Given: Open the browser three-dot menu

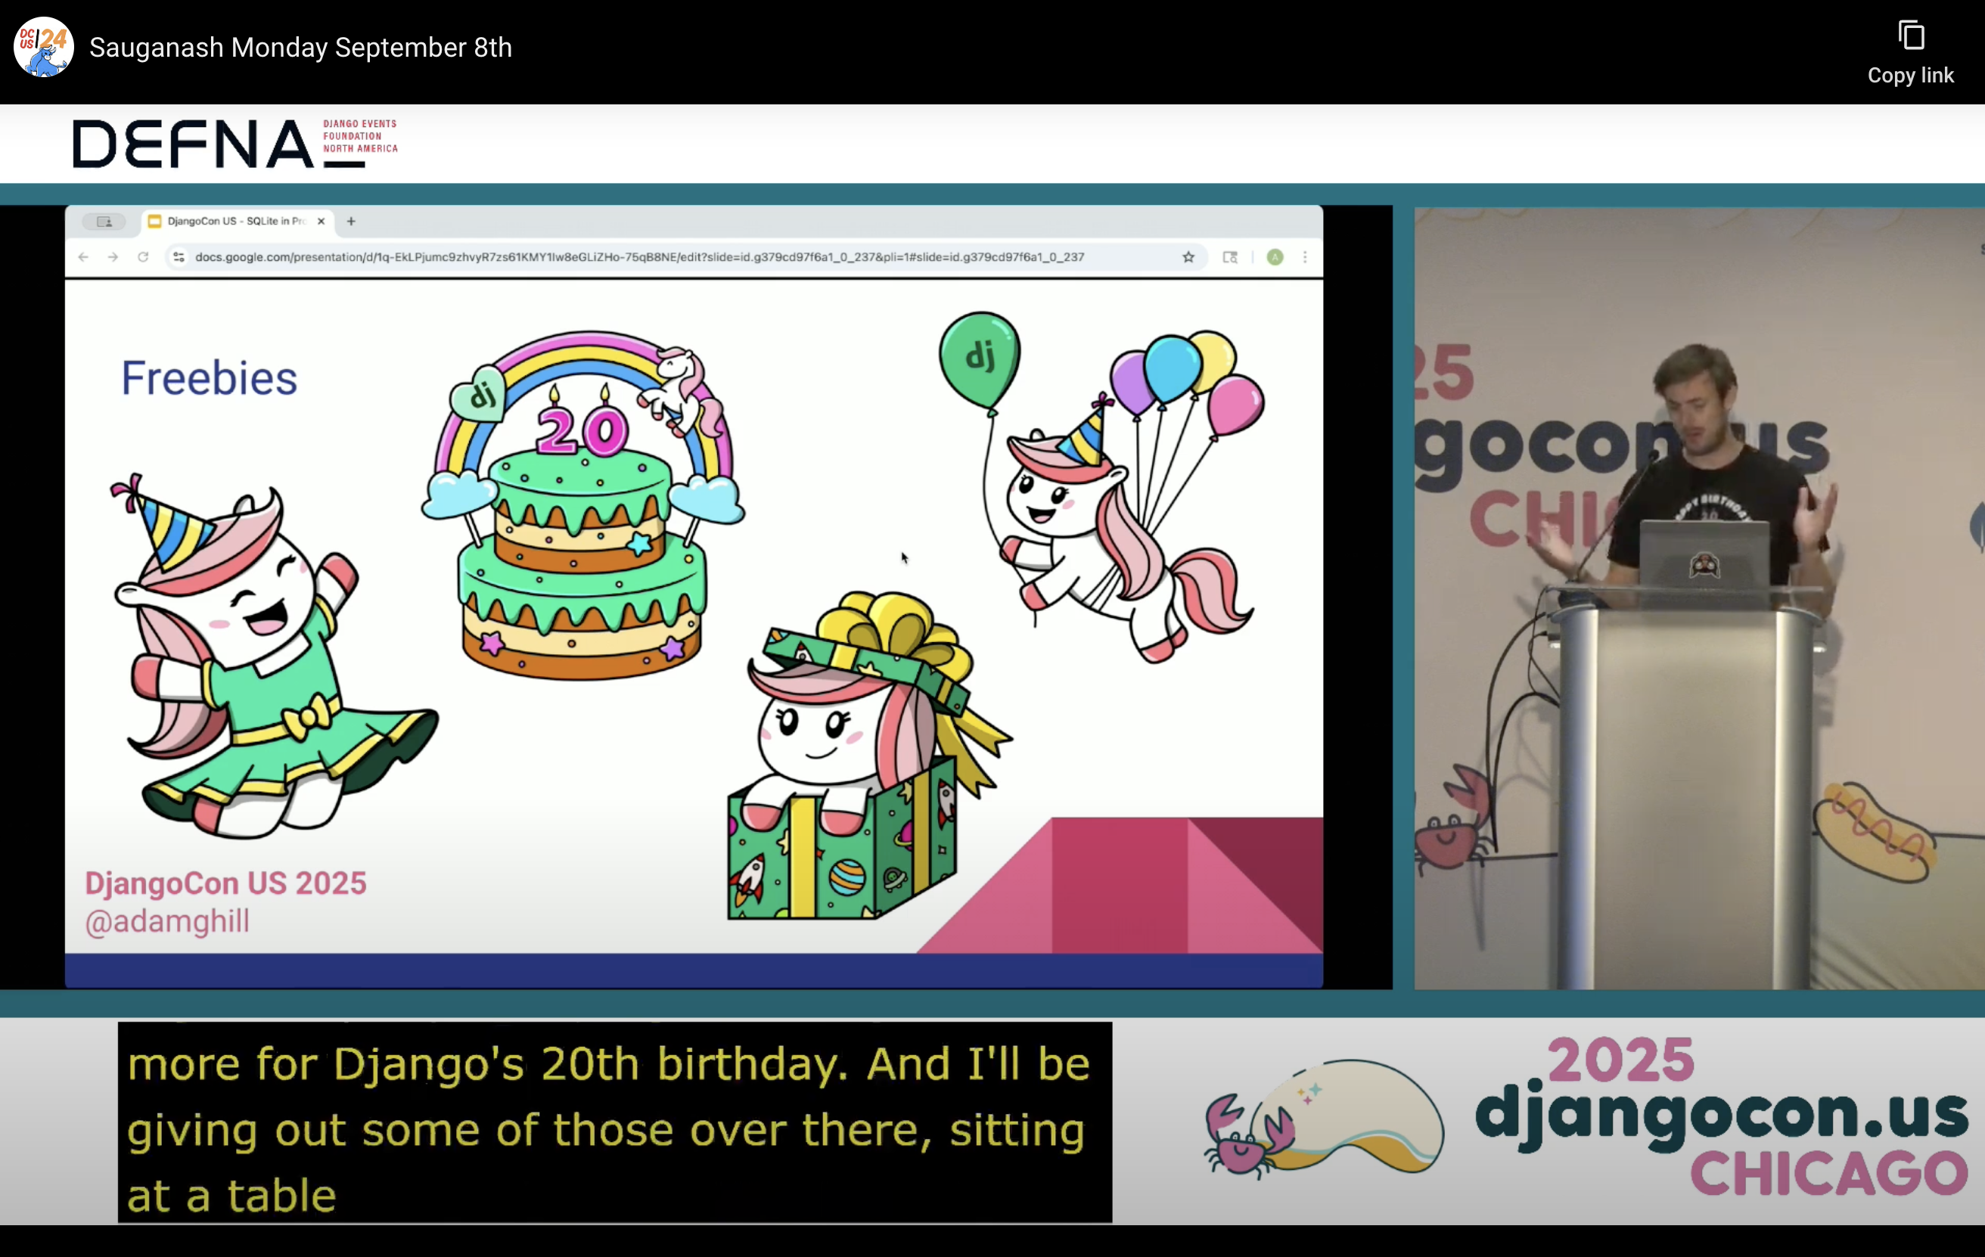Looking at the screenshot, I should tap(1305, 257).
